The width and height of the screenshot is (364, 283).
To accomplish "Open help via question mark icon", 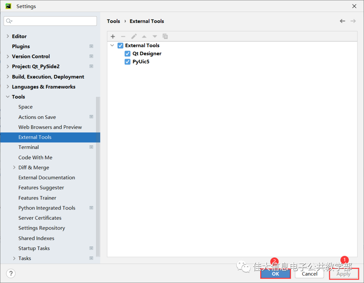I will pos(11,273).
